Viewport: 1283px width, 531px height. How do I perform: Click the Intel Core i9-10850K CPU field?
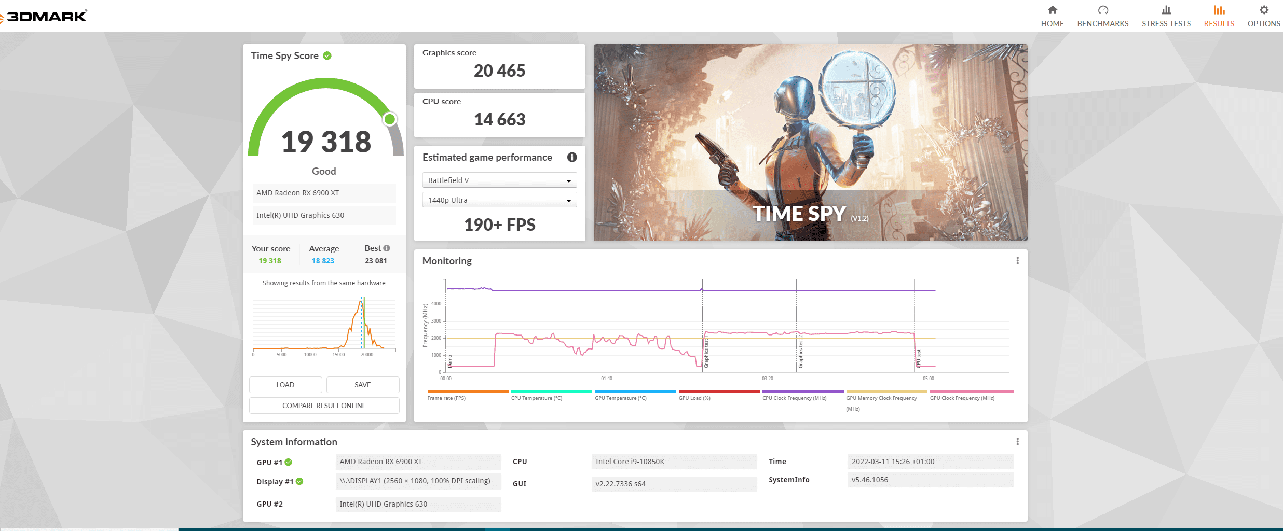pyautogui.click(x=674, y=462)
